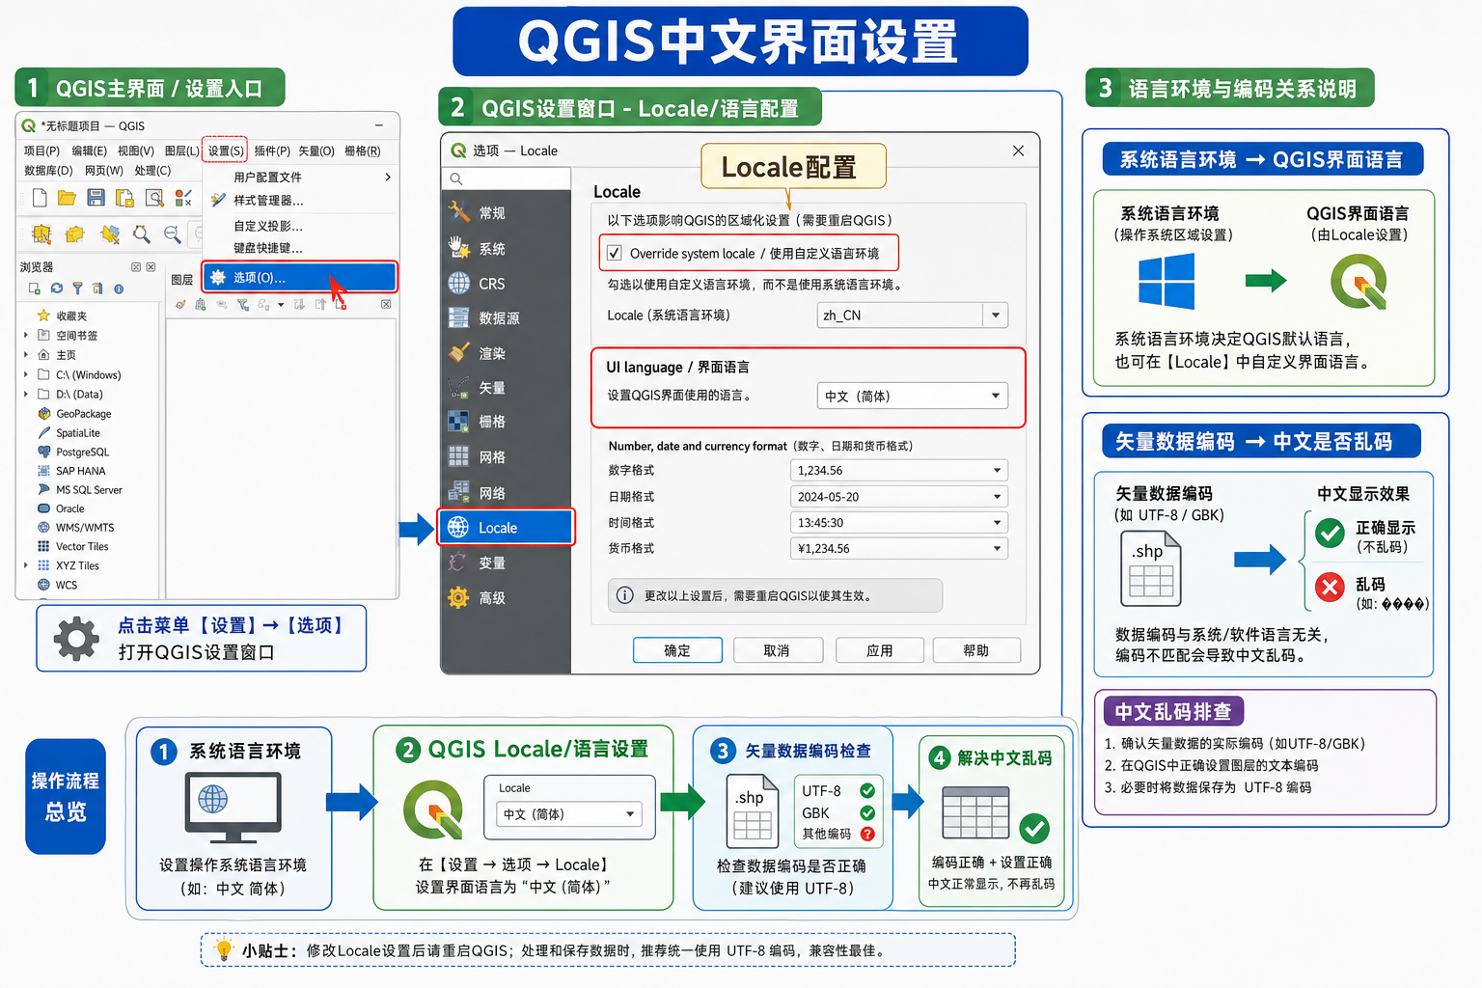Screen dimensions: 1482x988
Task: Choose 选项(O)... in settings menu
Action: [300, 278]
